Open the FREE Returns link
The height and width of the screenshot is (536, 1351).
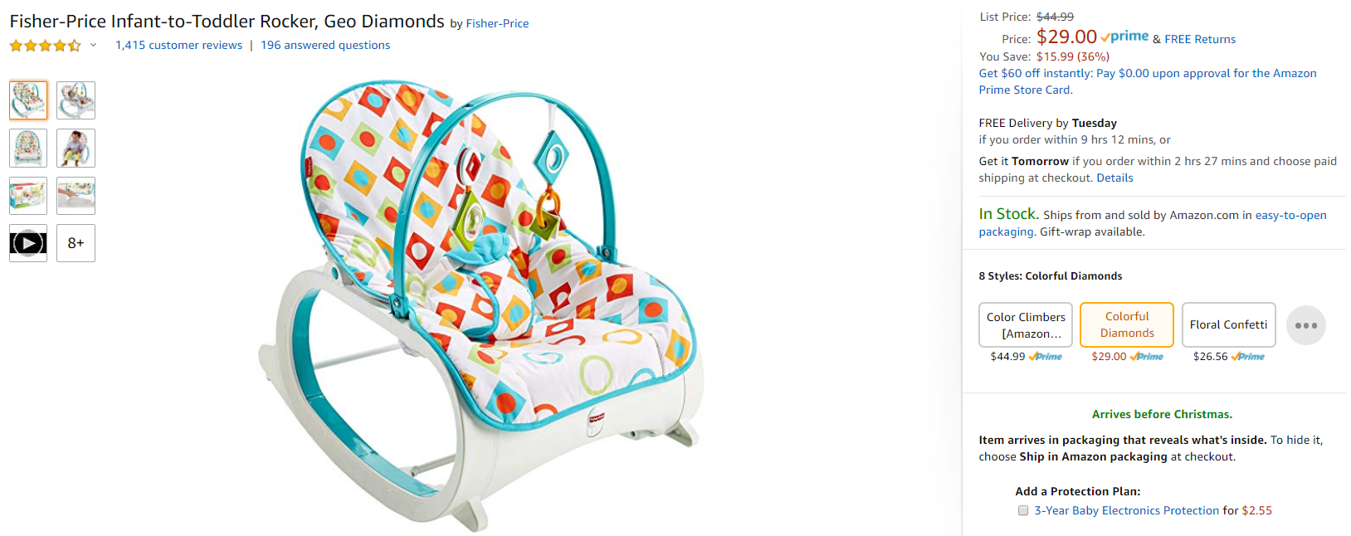(x=1200, y=39)
